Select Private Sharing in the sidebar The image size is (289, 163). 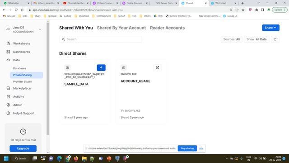[26, 75]
